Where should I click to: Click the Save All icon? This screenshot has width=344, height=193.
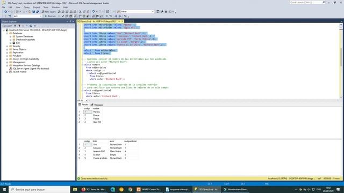click(38, 12)
